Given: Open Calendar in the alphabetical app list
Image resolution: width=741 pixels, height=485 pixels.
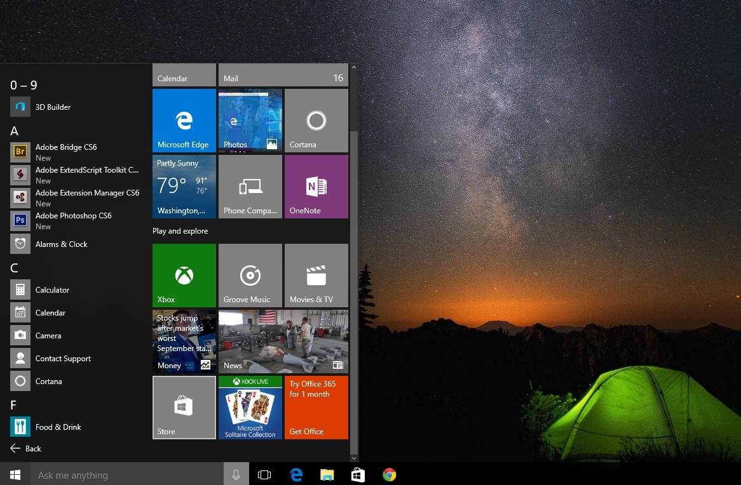Looking at the screenshot, I should [x=76, y=312].
